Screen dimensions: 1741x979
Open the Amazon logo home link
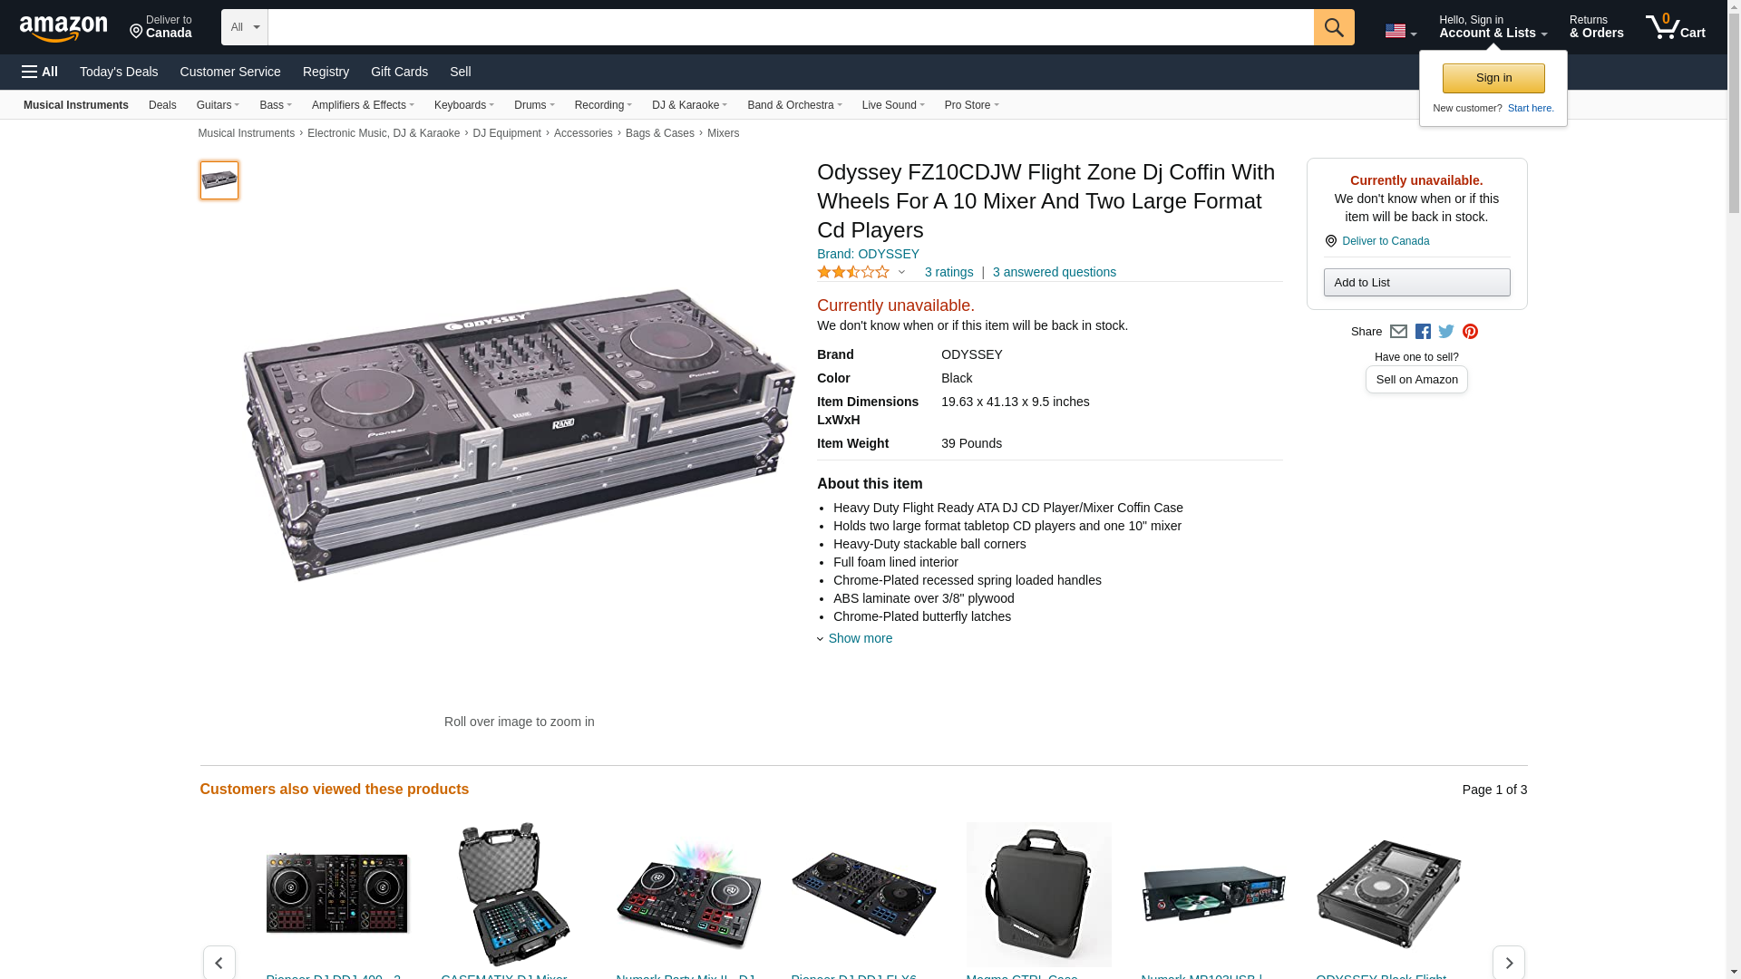tap(63, 28)
